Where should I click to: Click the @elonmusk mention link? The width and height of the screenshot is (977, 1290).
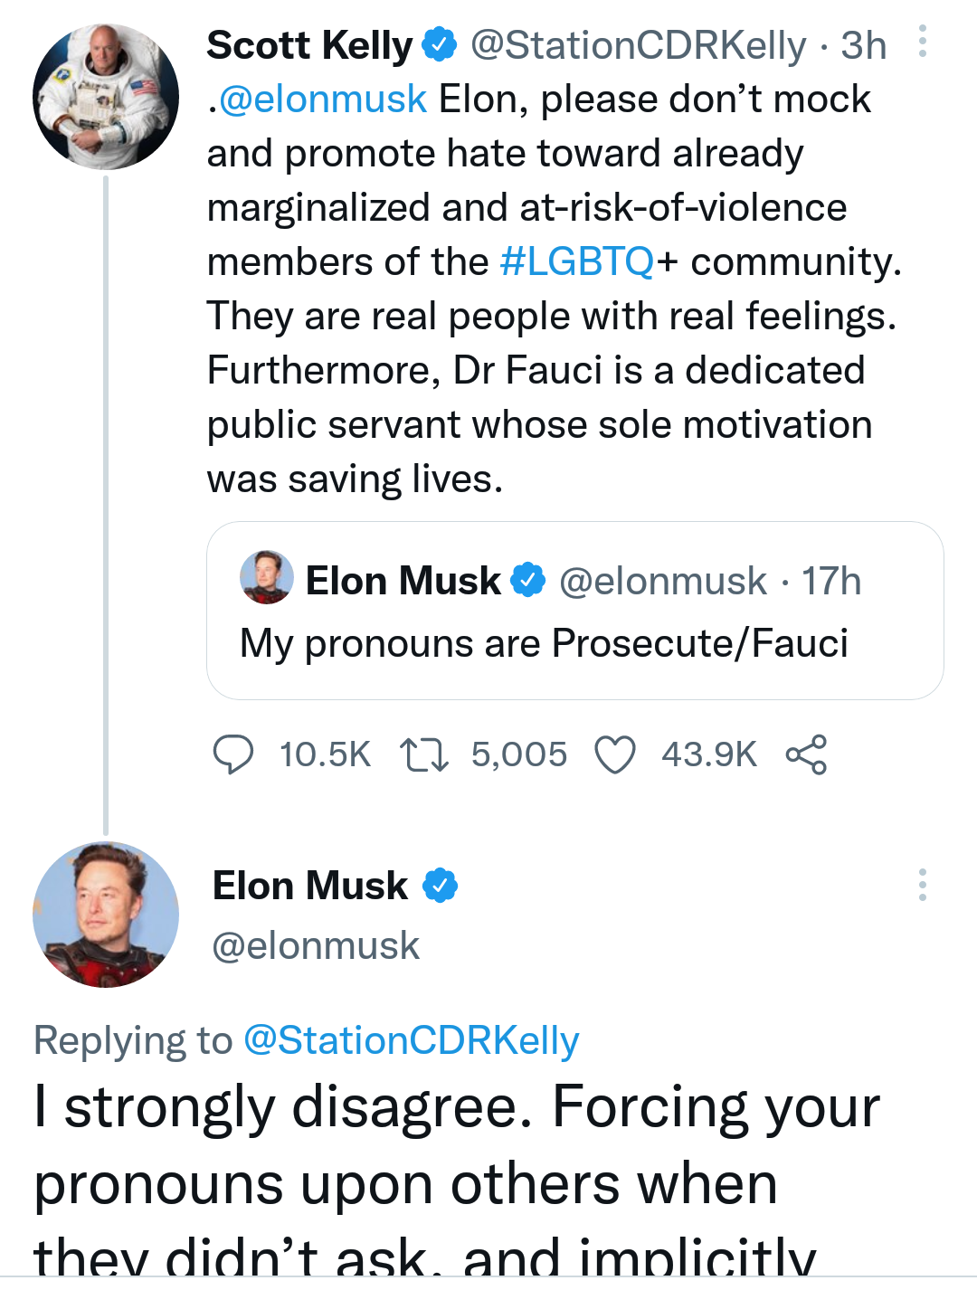(322, 99)
